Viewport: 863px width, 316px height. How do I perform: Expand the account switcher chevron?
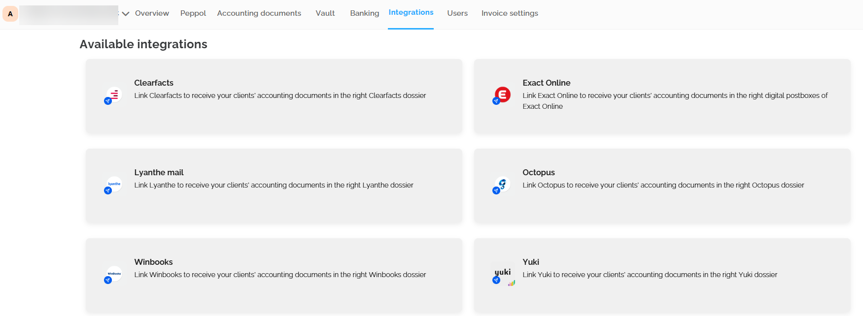tap(126, 14)
